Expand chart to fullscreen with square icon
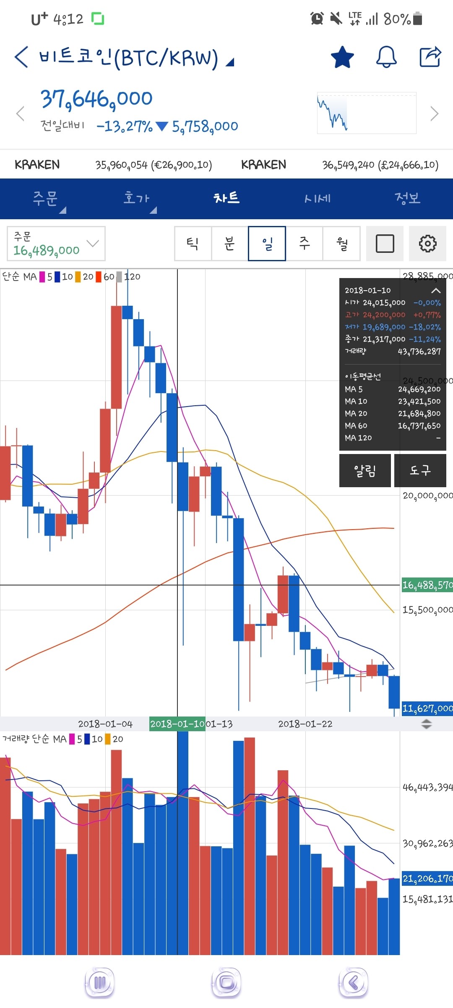This screenshot has width=453, height=1008. tap(385, 244)
